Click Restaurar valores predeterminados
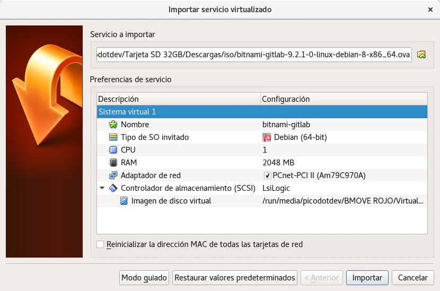Viewport: 440px width, 291px height. (x=235, y=278)
